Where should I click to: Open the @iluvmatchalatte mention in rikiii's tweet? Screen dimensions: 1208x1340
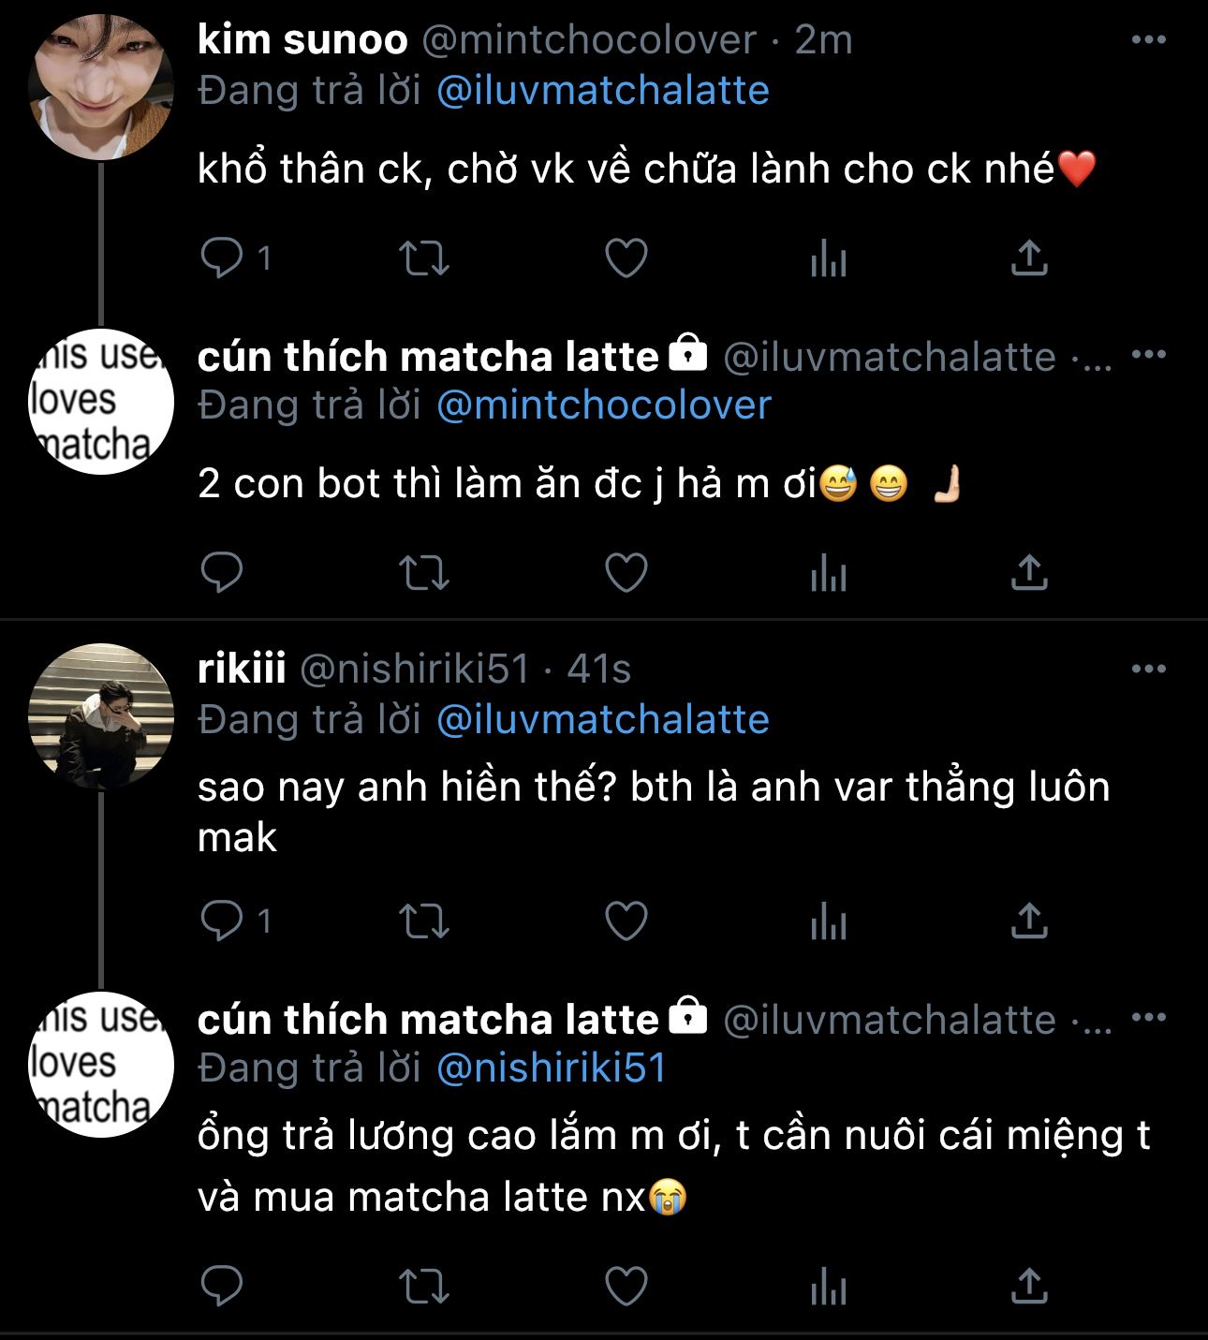[x=603, y=719]
